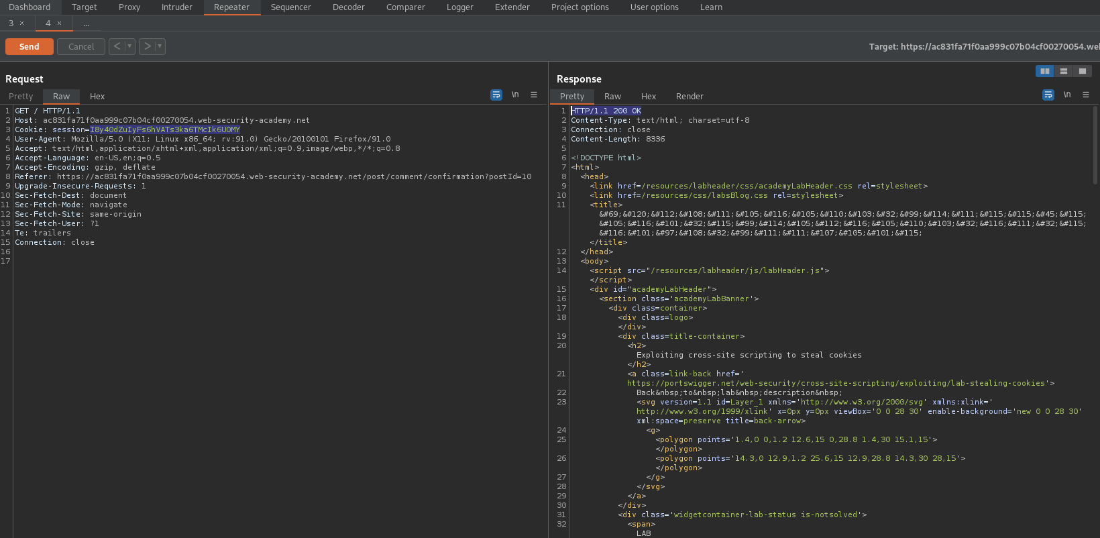
Task: Open Project options tab
Action: click(580, 7)
